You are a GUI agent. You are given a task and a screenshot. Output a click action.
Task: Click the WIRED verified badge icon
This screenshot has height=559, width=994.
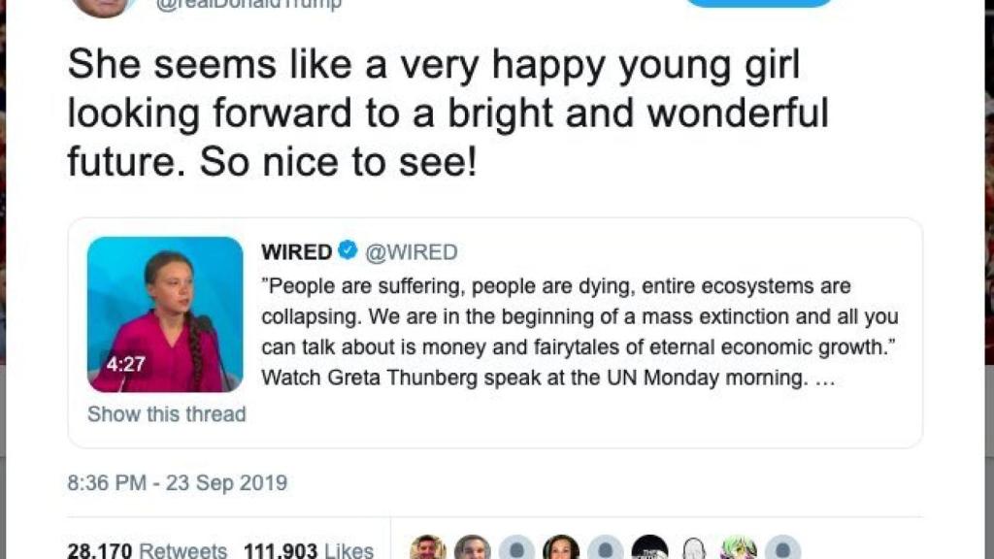click(348, 251)
